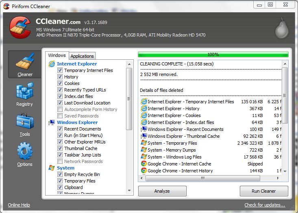Click options list scroll up arrow
The height and width of the screenshot is (213, 298).
pos(129,64)
